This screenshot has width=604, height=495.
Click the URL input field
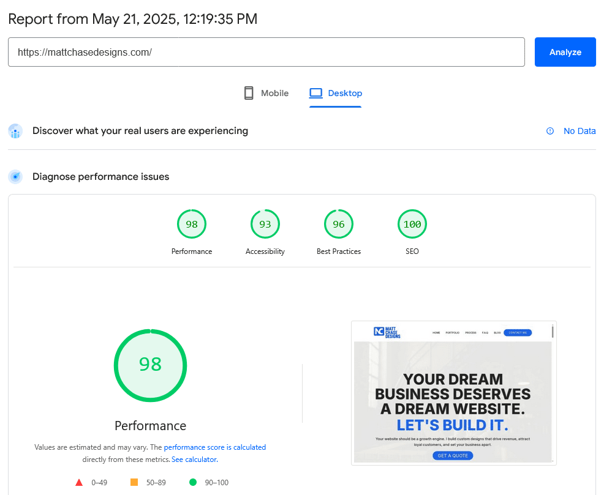[x=266, y=52]
